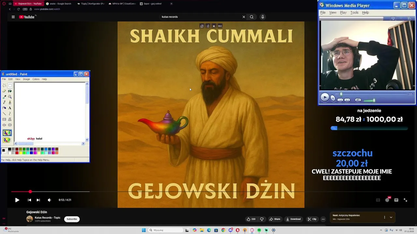Dislike the Gejowski Dżin video
This screenshot has width=417, height=234.
[262, 219]
